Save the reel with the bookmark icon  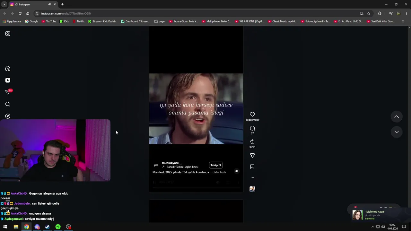coord(252,167)
